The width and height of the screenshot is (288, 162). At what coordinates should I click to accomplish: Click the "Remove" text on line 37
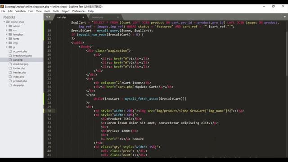pos(138,139)
